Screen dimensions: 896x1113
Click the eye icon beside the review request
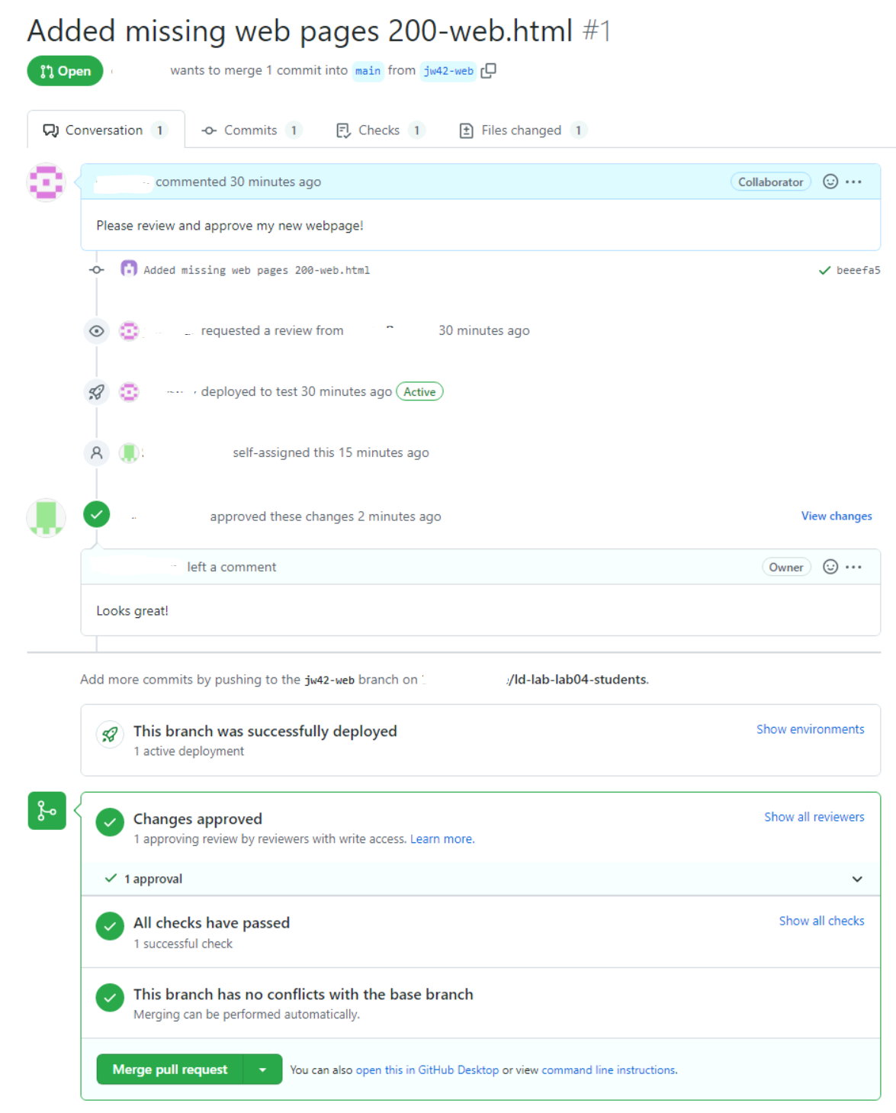(96, 330)
